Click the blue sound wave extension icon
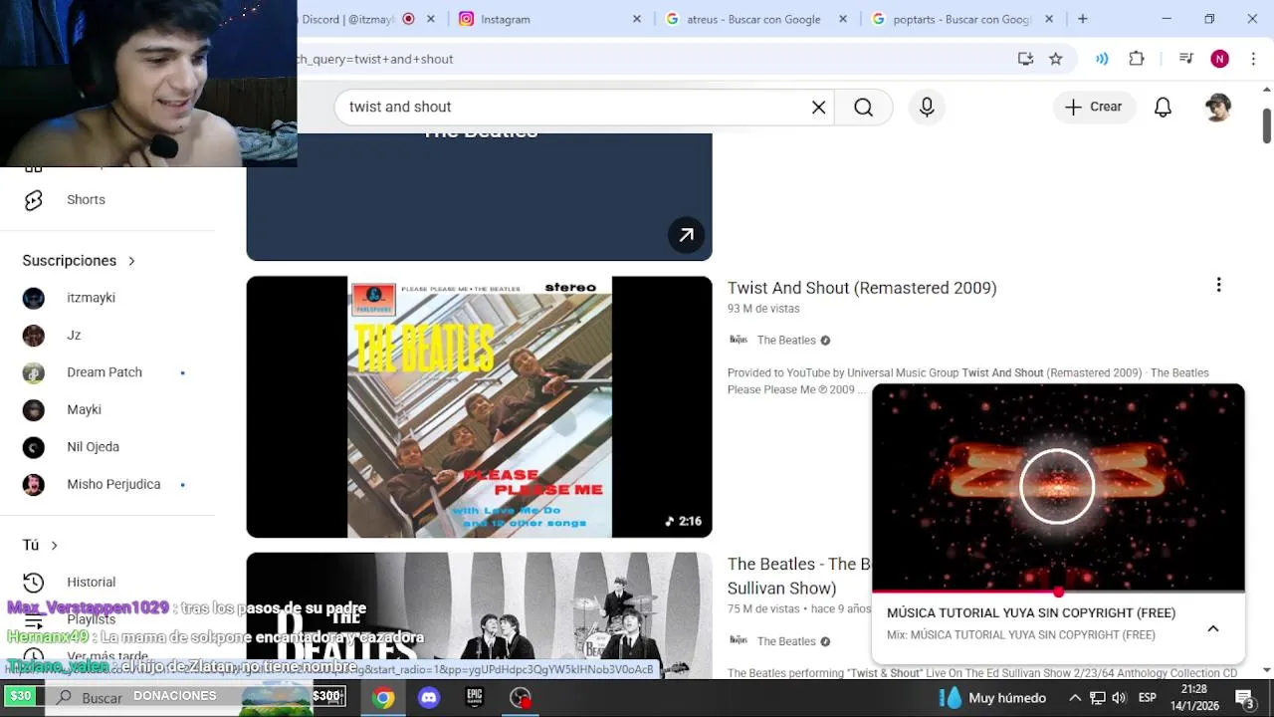Image resolution: width=1274 pixels, height=717 pixels. pos(1102,59)
